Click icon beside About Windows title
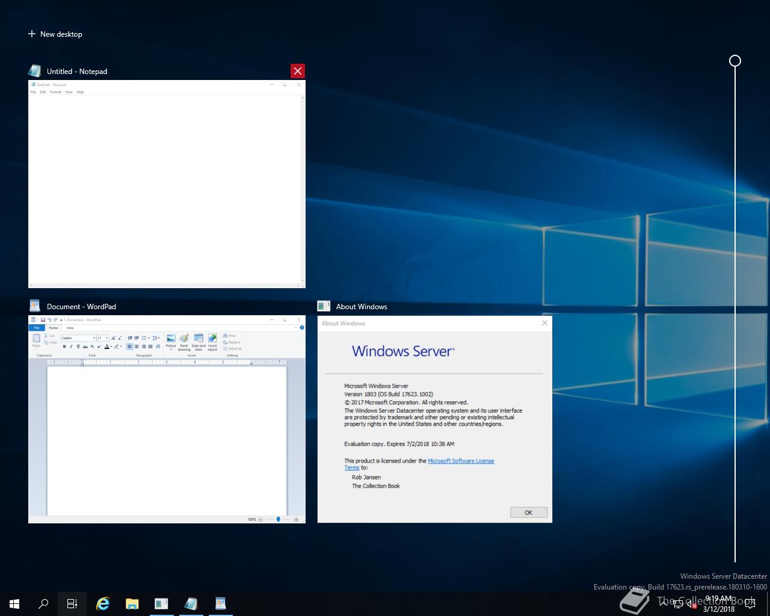The height and width of the screenshot is (616, 770). tap(324, 306)
